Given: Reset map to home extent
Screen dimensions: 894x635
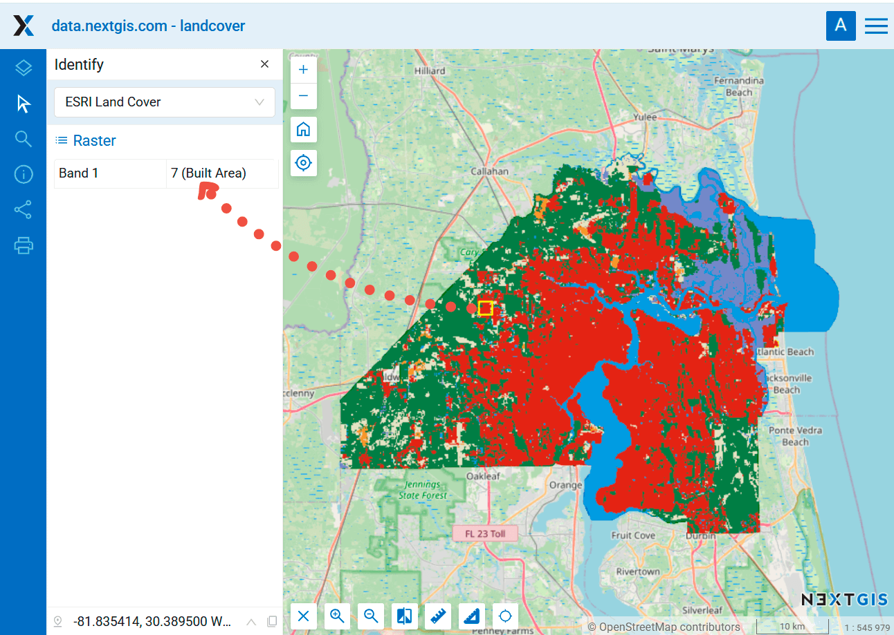Looking at the screenshot, I should tap(303, 129).
